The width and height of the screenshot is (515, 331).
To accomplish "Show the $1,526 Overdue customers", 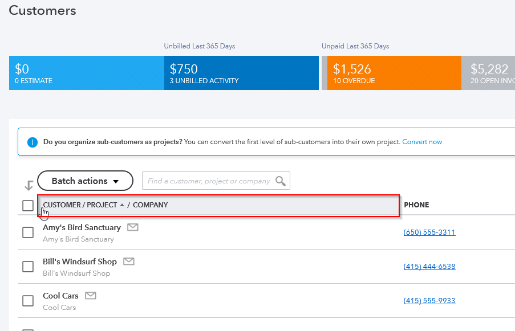I will 394,73.
